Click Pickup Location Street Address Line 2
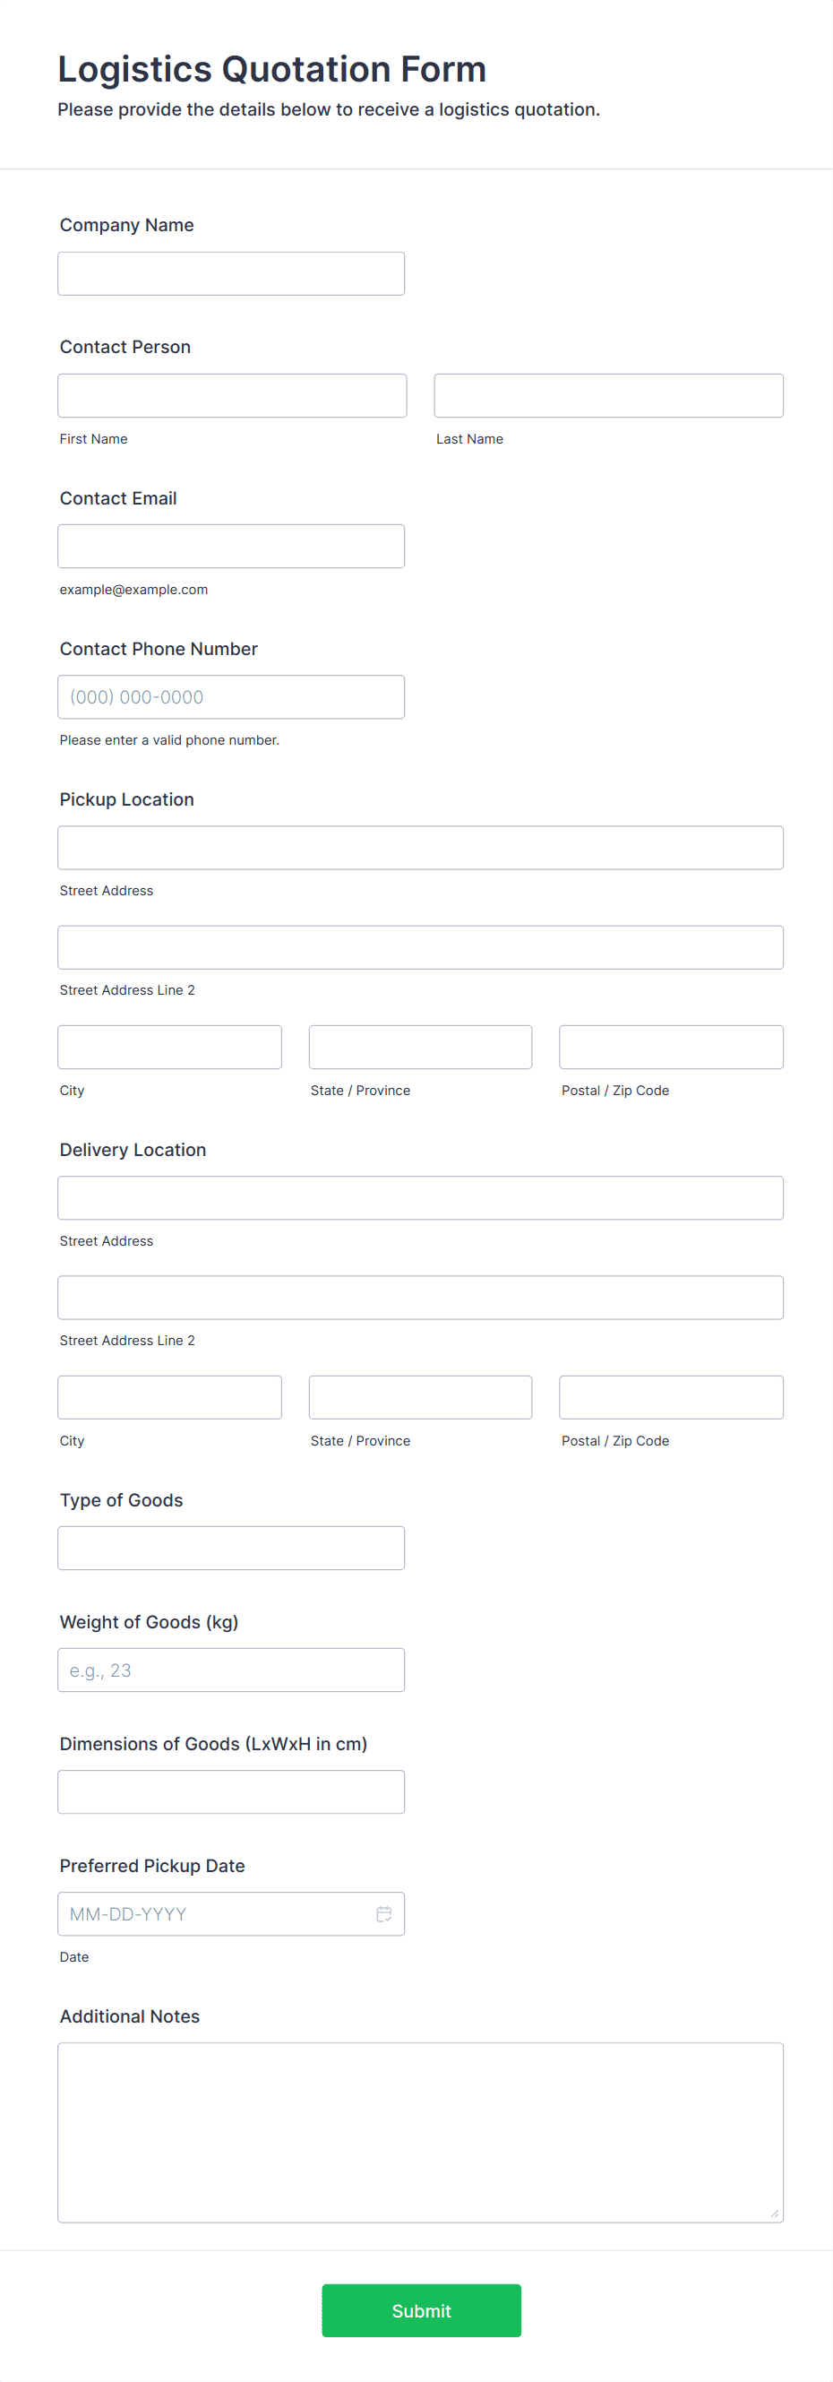Viewport: 833px width, 2382px height. [420, 948]
